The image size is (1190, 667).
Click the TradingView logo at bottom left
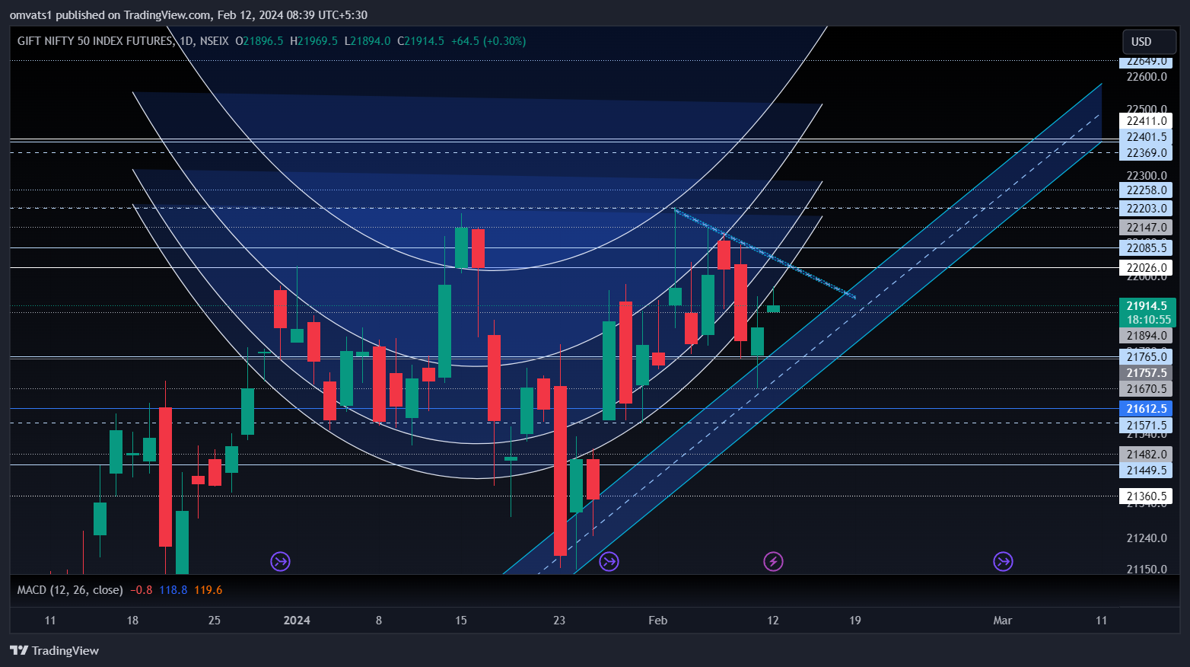[54, 650]
